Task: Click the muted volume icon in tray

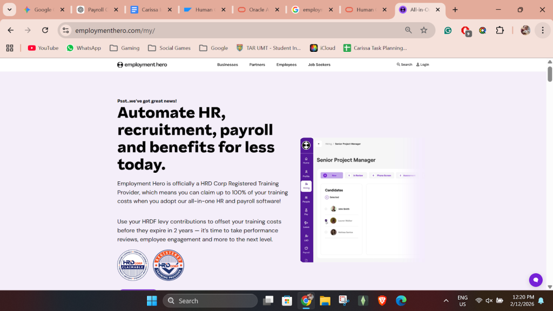Action: (x=489, y=301)
